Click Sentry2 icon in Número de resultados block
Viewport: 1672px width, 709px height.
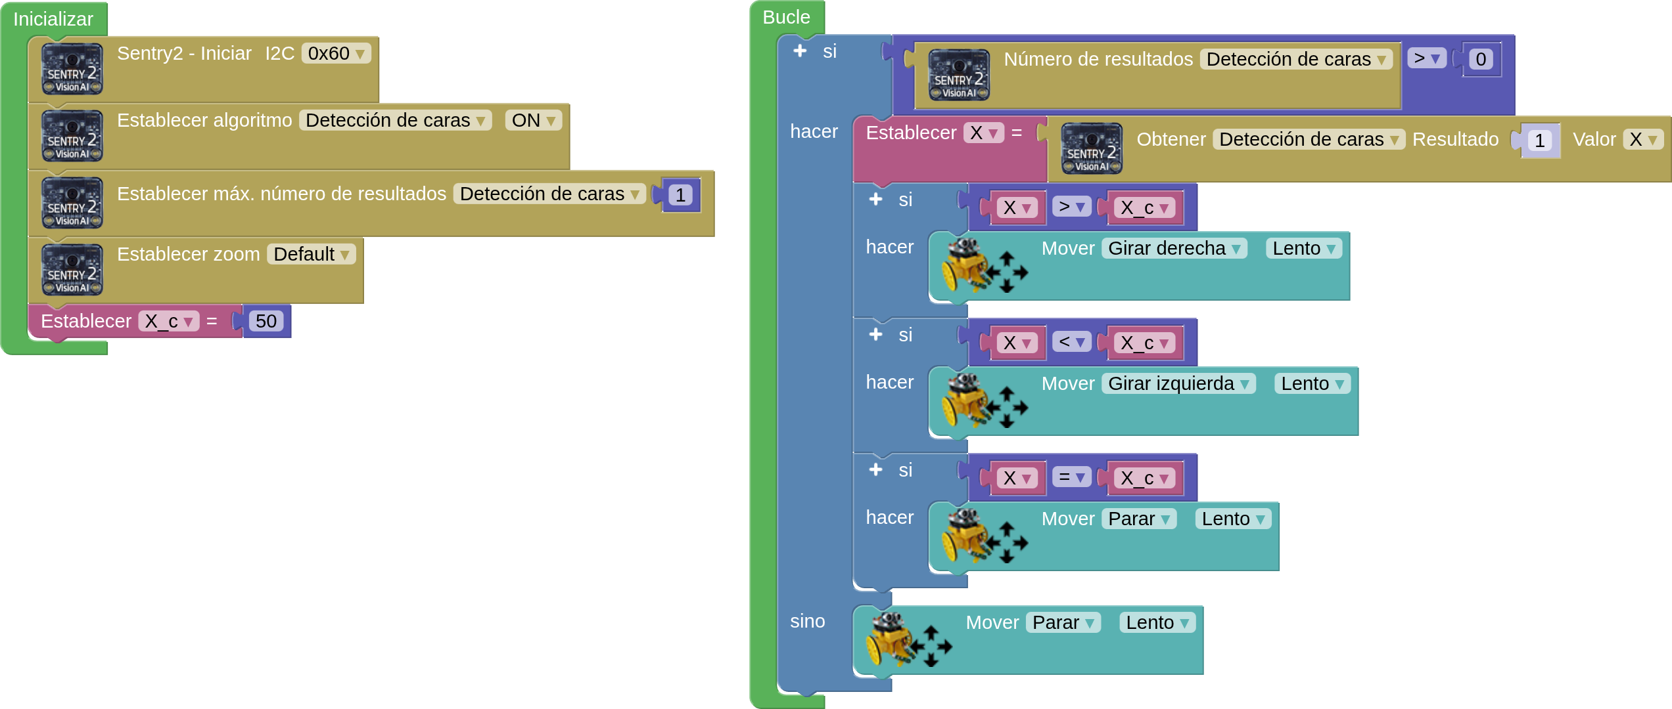[959, 75]
